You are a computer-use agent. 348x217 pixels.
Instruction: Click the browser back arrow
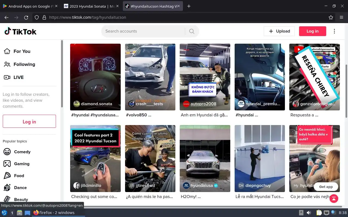pos(7,17)
